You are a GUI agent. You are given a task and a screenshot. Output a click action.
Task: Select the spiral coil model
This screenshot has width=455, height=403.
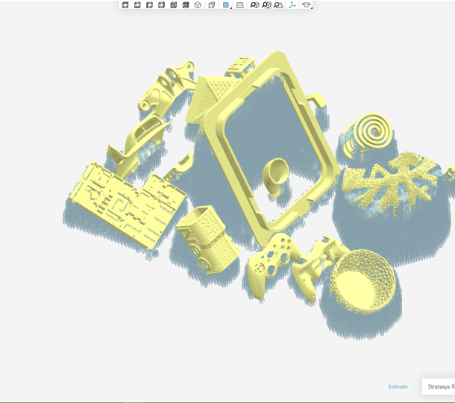pyautogui.click(x=371, y=132)
